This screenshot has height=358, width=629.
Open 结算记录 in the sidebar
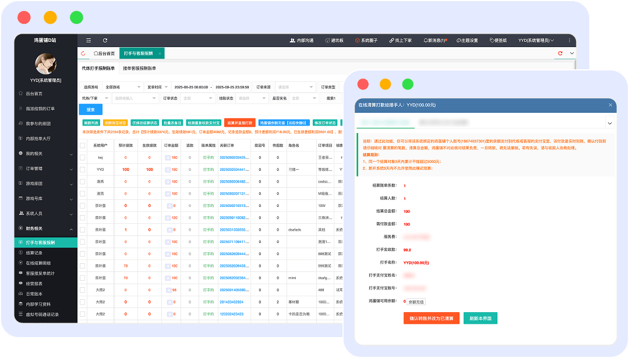pyautogui.click(x=34, y=253)
